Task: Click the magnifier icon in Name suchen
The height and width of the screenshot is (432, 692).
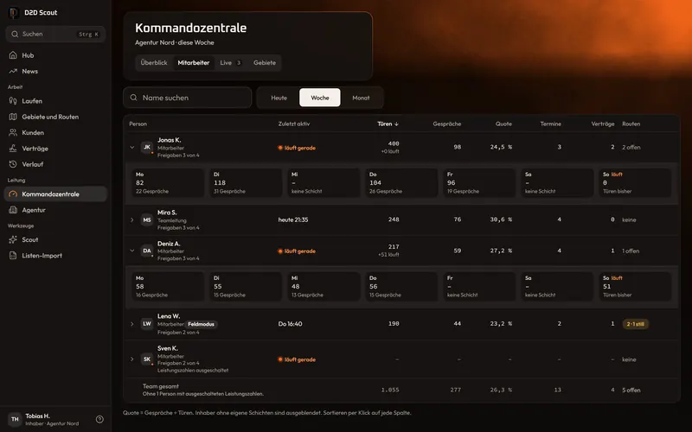Action: pyautogui.click(x=134, y=98)
